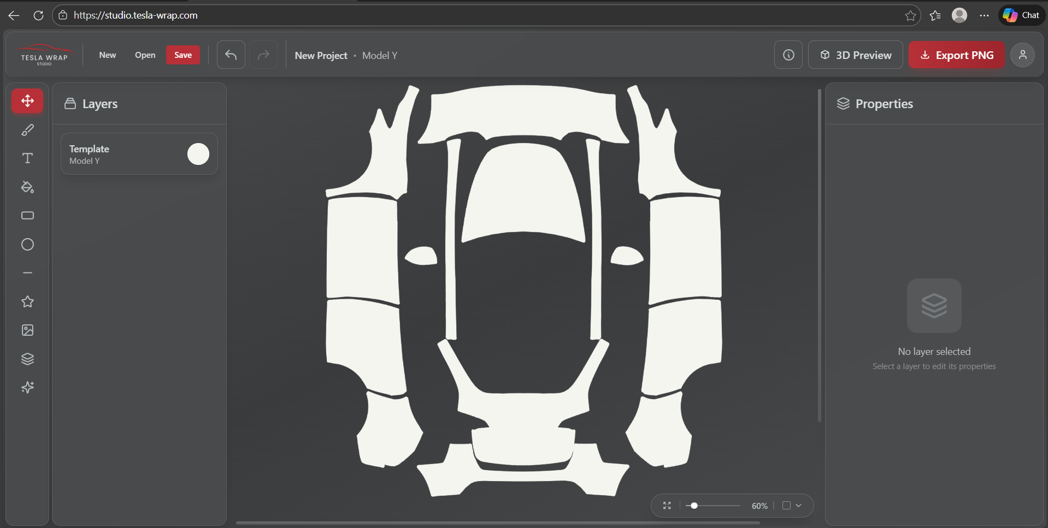Select the Brush tool
Screen dimensions: 1048x528
27,130
